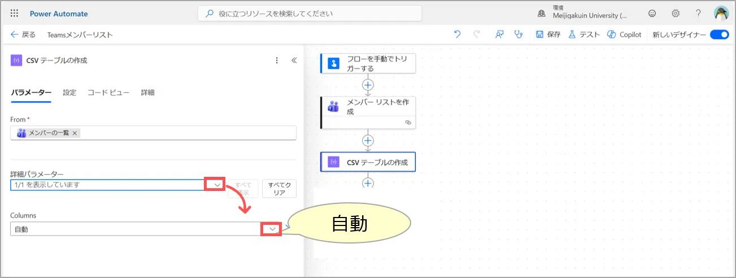Image resolution: width=736 pixels, height=278 pixels.
Task: Open the settings gear icon
Action: tap(676, 14)
